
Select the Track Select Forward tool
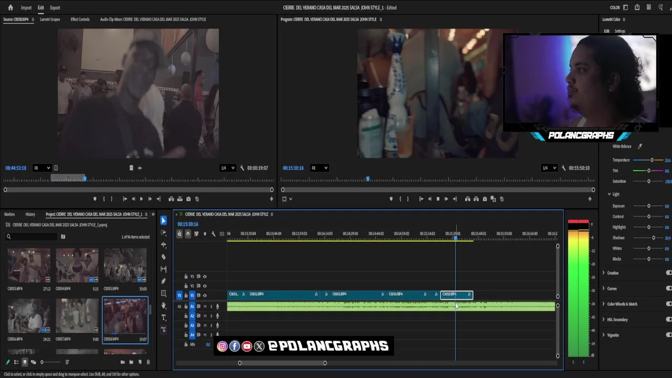point(163,233)
